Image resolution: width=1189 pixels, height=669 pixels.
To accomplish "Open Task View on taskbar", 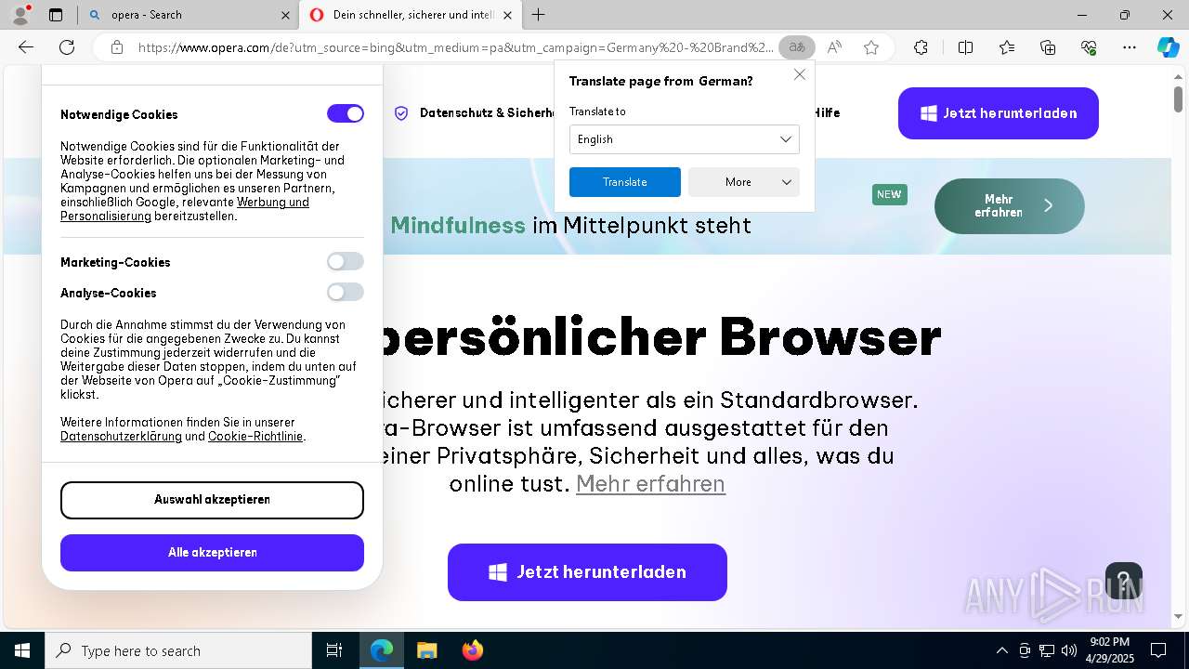I will pyautogui.click(x=334, y=650).
